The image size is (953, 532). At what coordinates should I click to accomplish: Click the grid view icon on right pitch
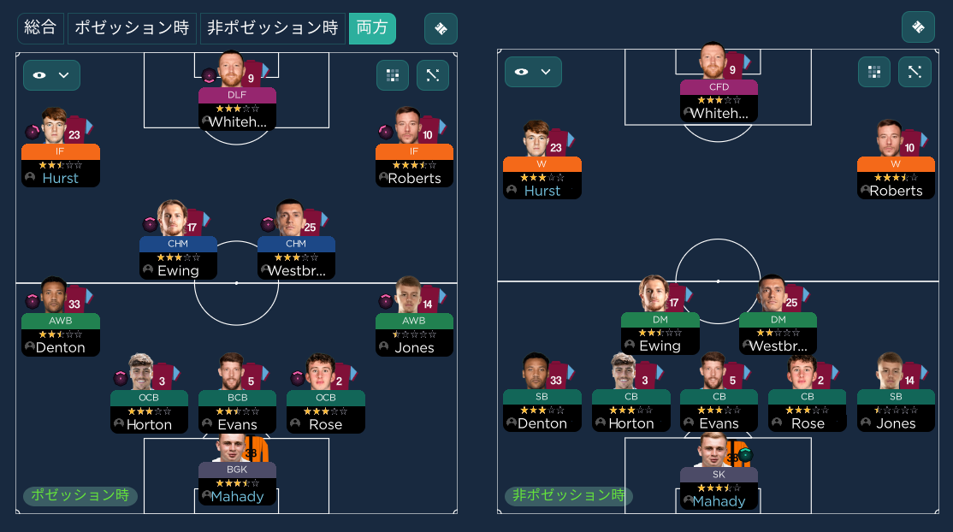click(x=874, y=73)
